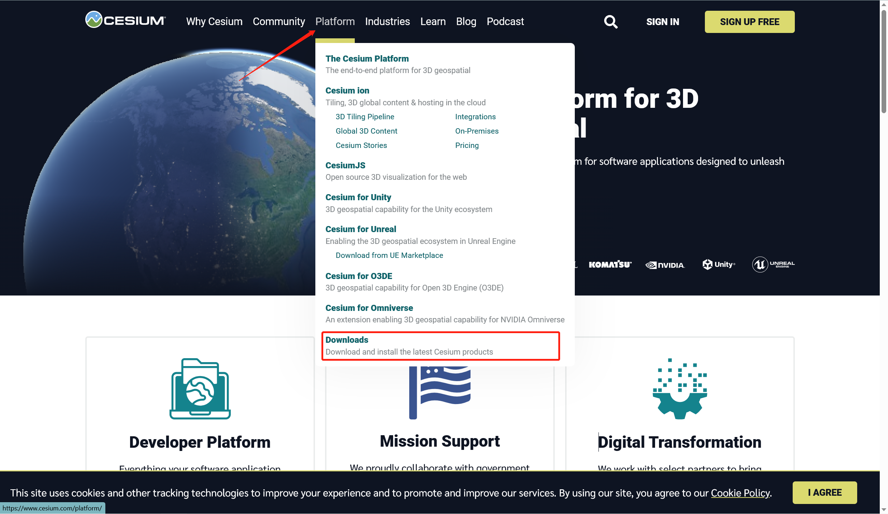Image resolution: width=888 pixels, height=514 pixels.
Task: Expand the Cesium ion section
Action: pos(347,90)
